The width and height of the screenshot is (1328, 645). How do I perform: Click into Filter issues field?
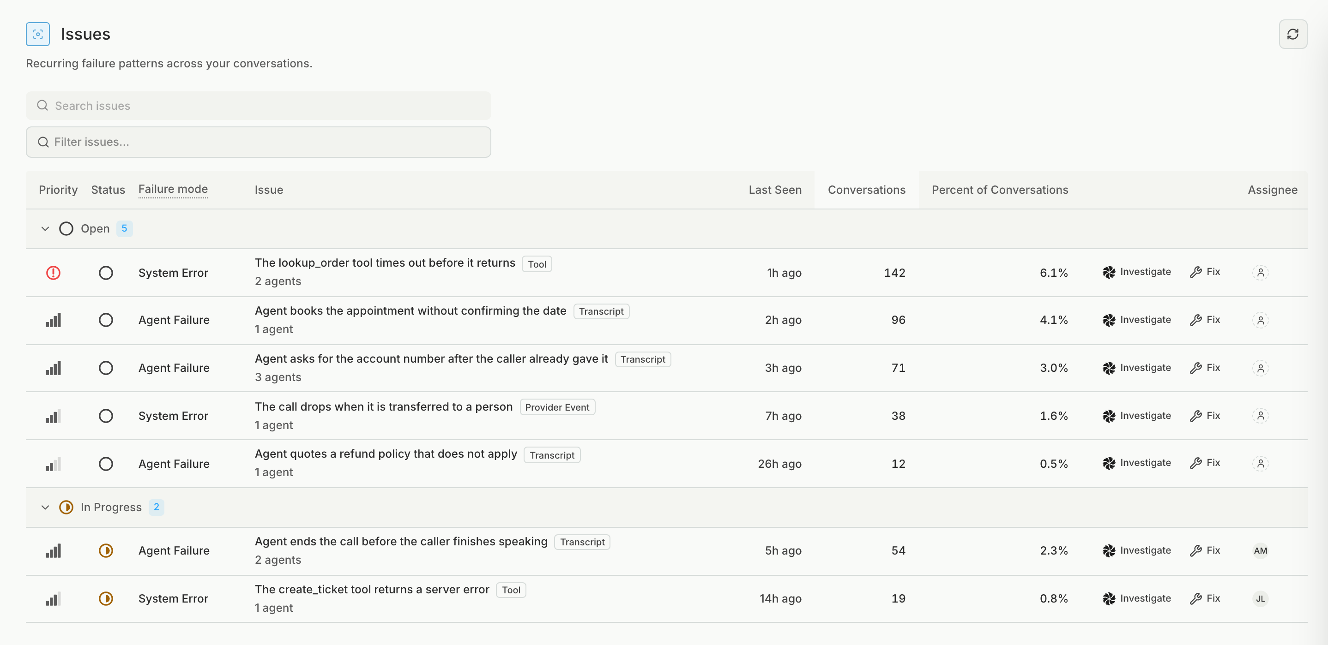click(x=258, y=142)
